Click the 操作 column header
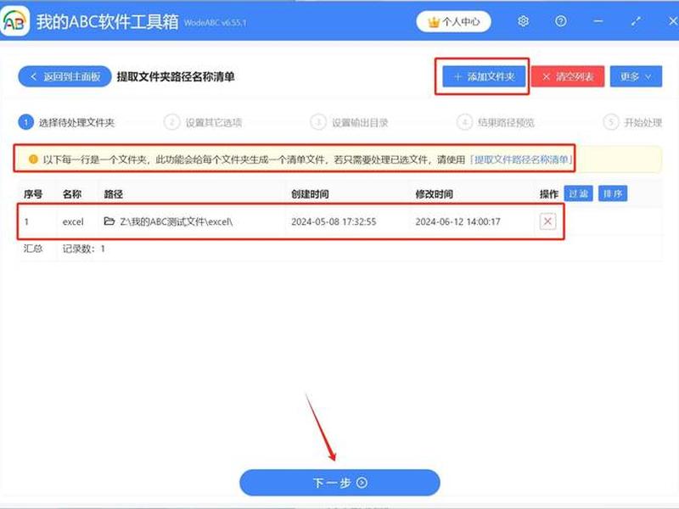Image resolution: width=679 pixels, height=509 pixels. (x=548, y=194)
